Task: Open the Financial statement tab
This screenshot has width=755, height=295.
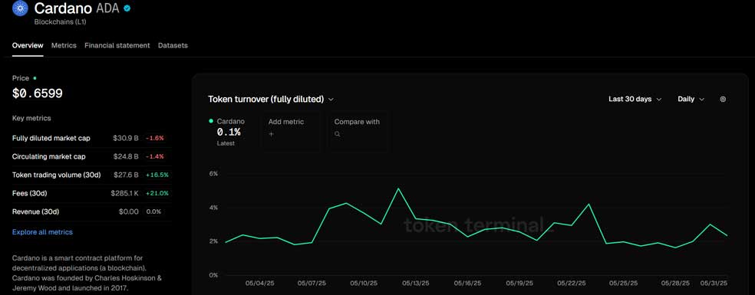Action: [117, 45]
